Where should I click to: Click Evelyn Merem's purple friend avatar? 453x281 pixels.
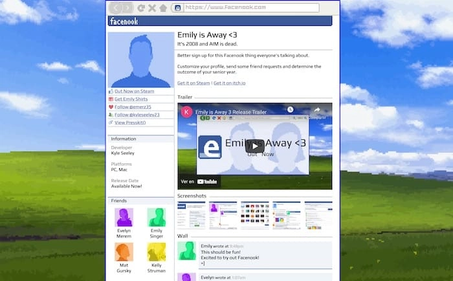click(x=124, y=217)
